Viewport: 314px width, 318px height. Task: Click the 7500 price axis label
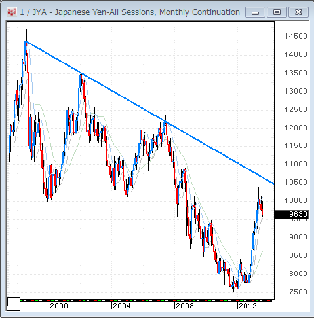click(x=298, y=292)
